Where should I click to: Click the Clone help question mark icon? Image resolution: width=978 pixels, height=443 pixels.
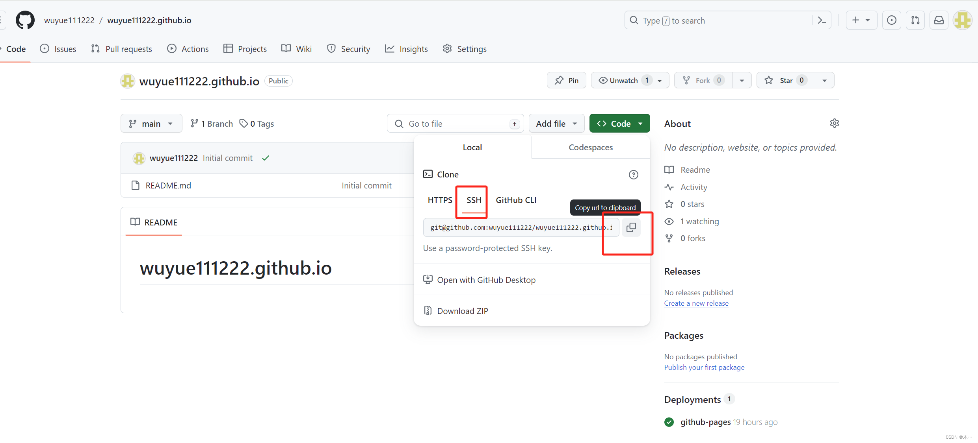tap(633, 175)
